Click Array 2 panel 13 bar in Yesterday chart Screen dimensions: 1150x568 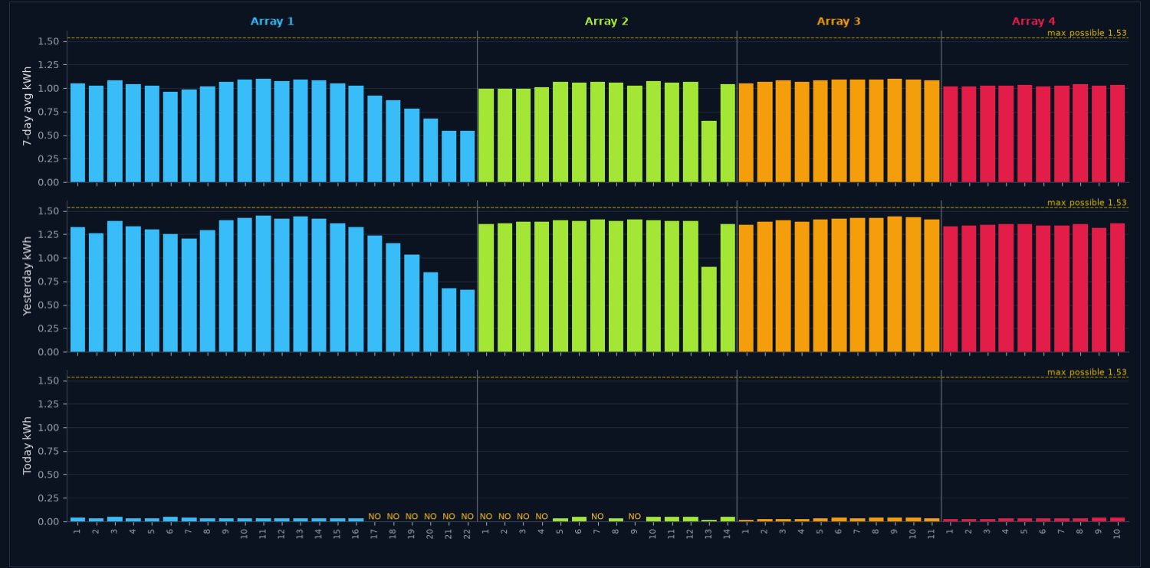tap(708, 309)
